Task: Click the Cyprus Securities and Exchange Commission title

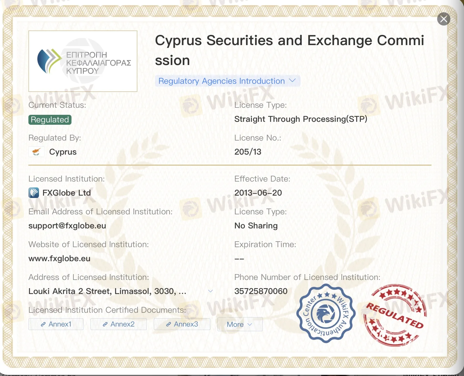Action: [x=289, y=50]
